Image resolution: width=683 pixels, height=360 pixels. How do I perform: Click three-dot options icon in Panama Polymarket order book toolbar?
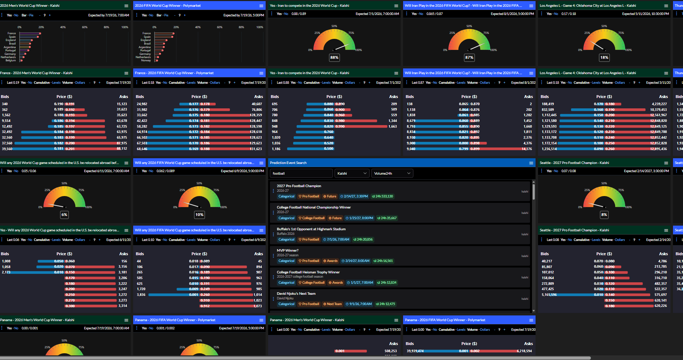[407, 330]
